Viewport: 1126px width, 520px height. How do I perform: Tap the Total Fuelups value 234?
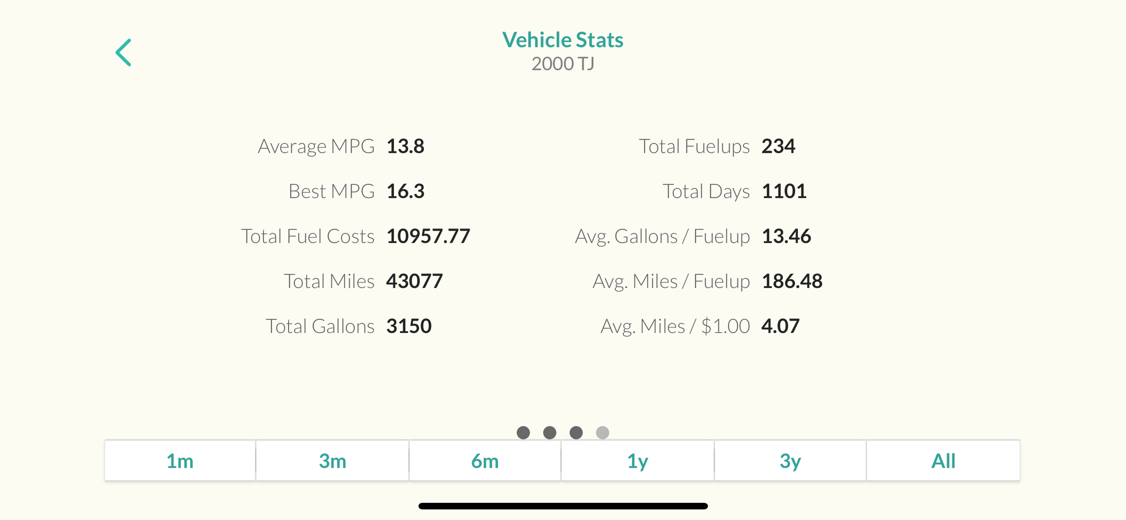tap(778, 146)
